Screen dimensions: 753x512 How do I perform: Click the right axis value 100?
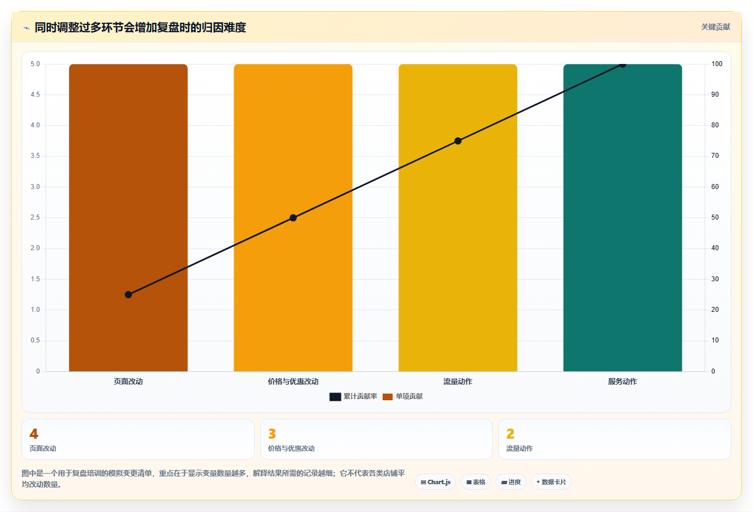(x=717, y=64)
